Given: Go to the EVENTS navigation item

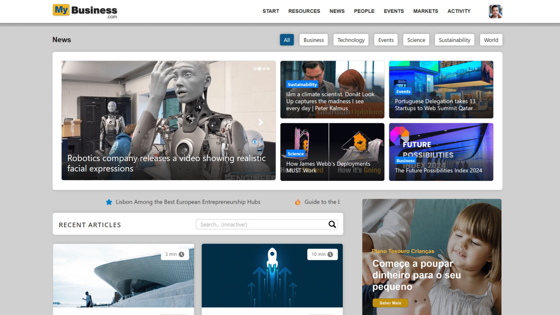Looking at the screenshot, I should pyautogui.click(x=394, y=11).
